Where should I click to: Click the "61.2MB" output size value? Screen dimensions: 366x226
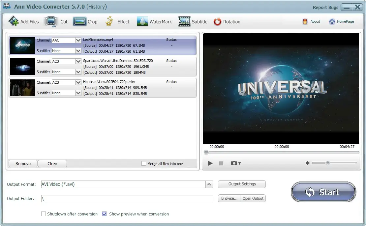pyautogui.click(x=139, y=51)
